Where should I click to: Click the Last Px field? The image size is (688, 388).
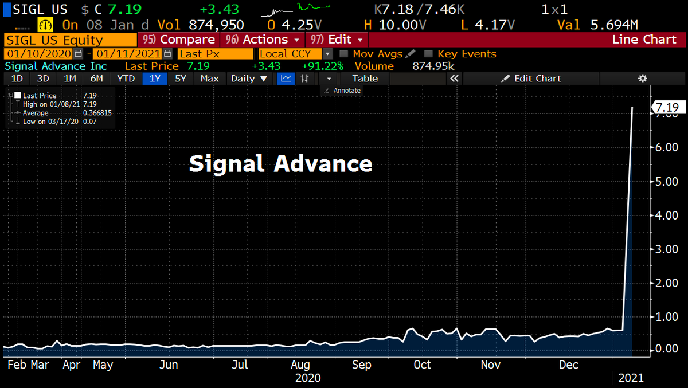pyautogui.click(x=214, y=54)
